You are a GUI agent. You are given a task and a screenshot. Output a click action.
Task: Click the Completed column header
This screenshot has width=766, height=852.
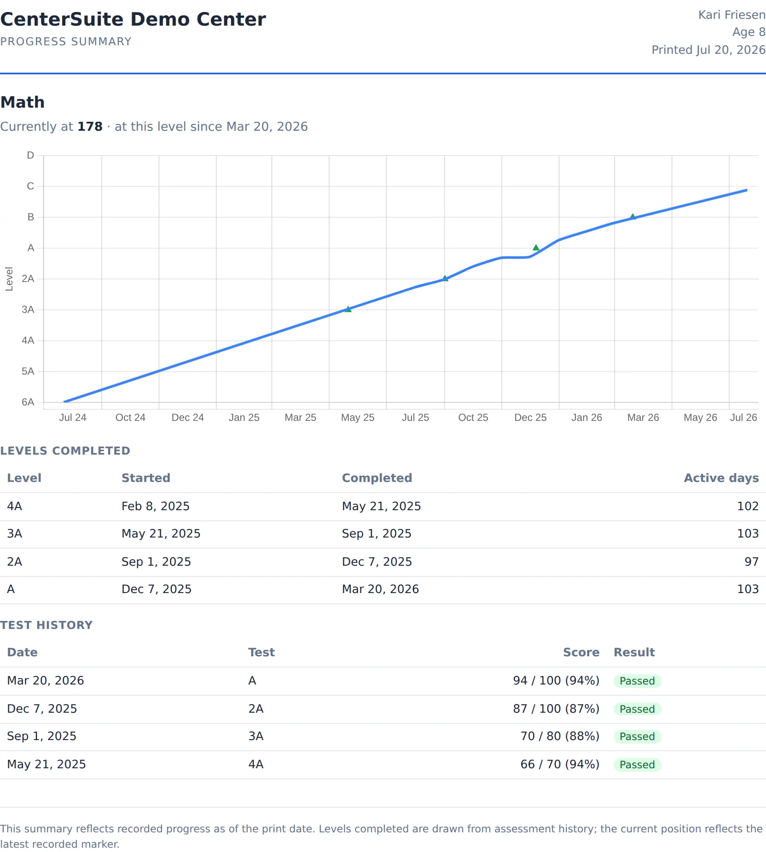(377, 478)
